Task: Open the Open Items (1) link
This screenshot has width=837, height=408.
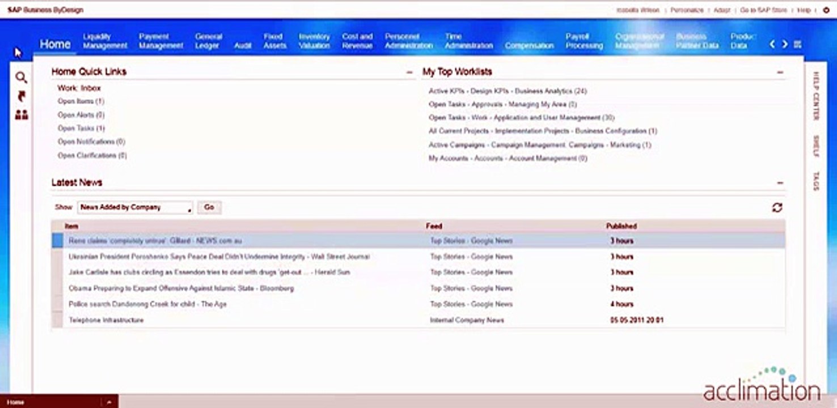Action: tap(81, 101)
